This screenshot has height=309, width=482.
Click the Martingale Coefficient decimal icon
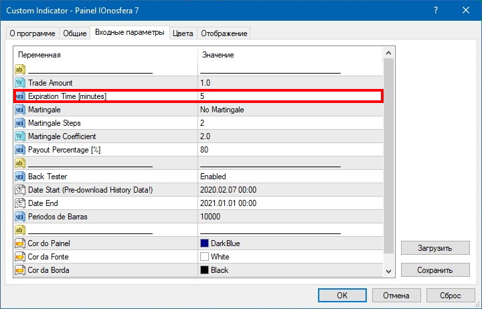[x=19, y=136]
